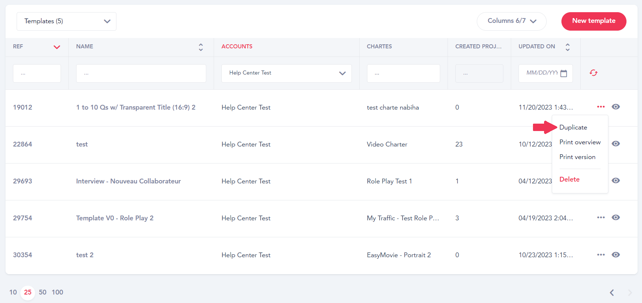The height and width of the screenshot is (303, 642).
Task: Go to previous page arrow
Action: tap(612, 293)
